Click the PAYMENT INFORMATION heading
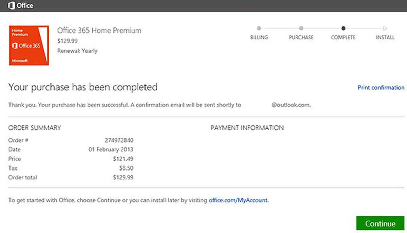 tap(247, 128)
